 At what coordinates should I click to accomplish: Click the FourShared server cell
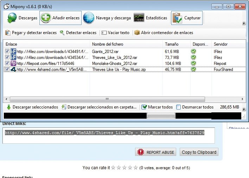[x=223, y=70]
